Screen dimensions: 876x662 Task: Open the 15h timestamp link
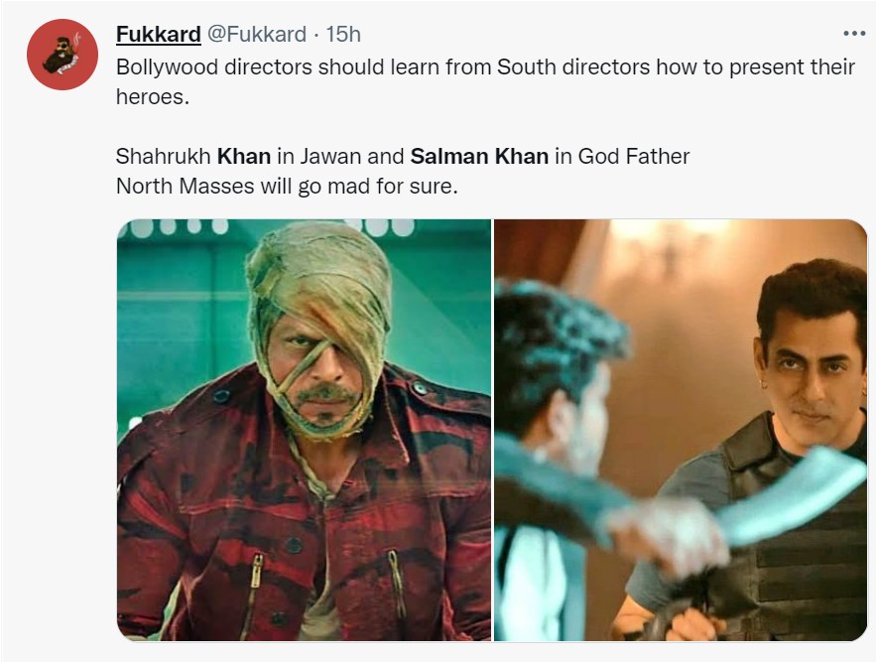pos(343,35)
